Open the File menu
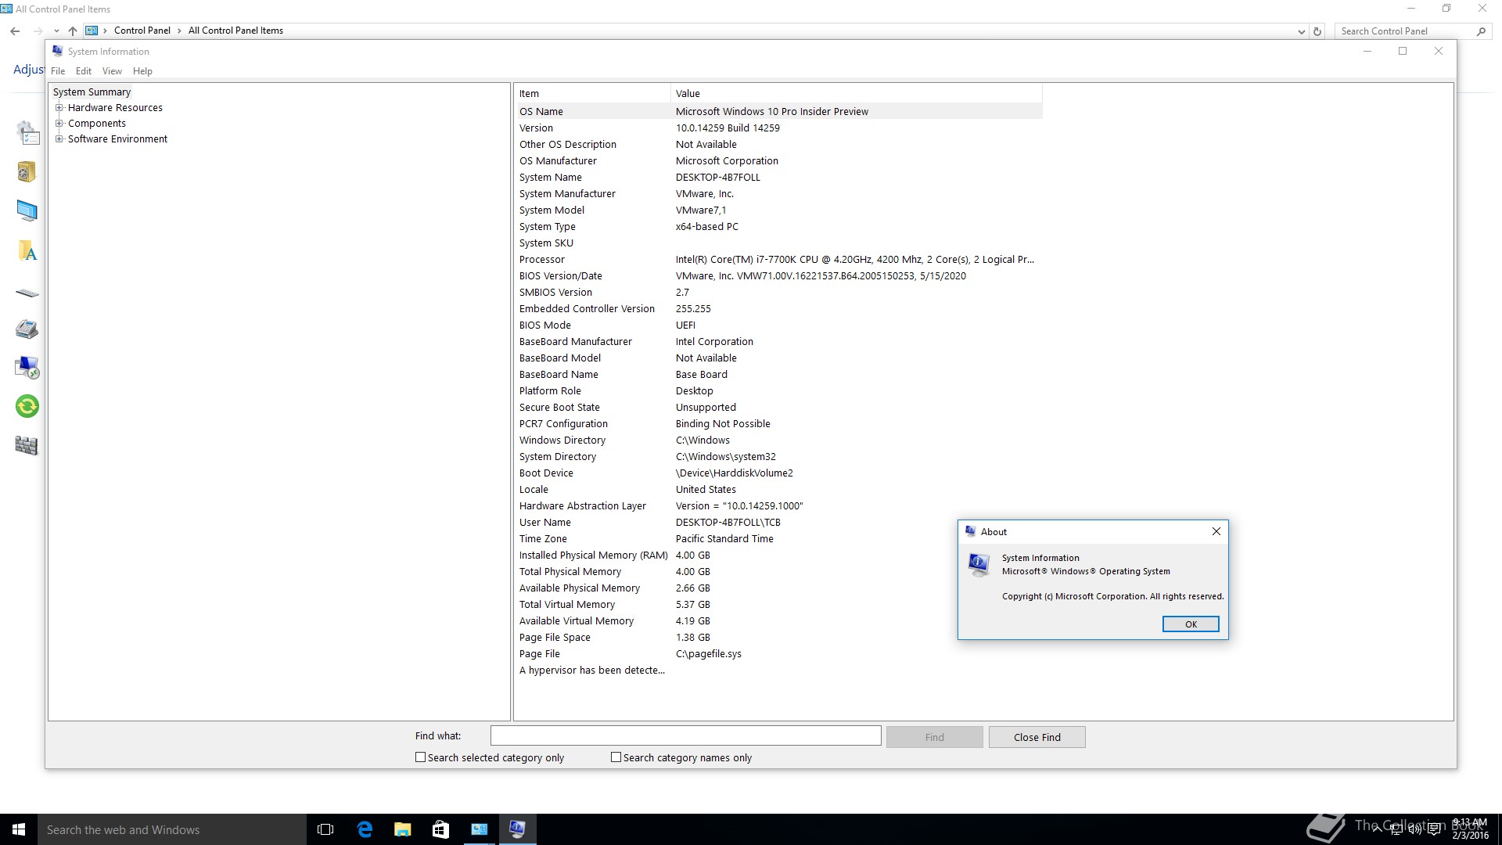Image resolution: width=1502 pixels, height=845 pixels. click(58, 71)
